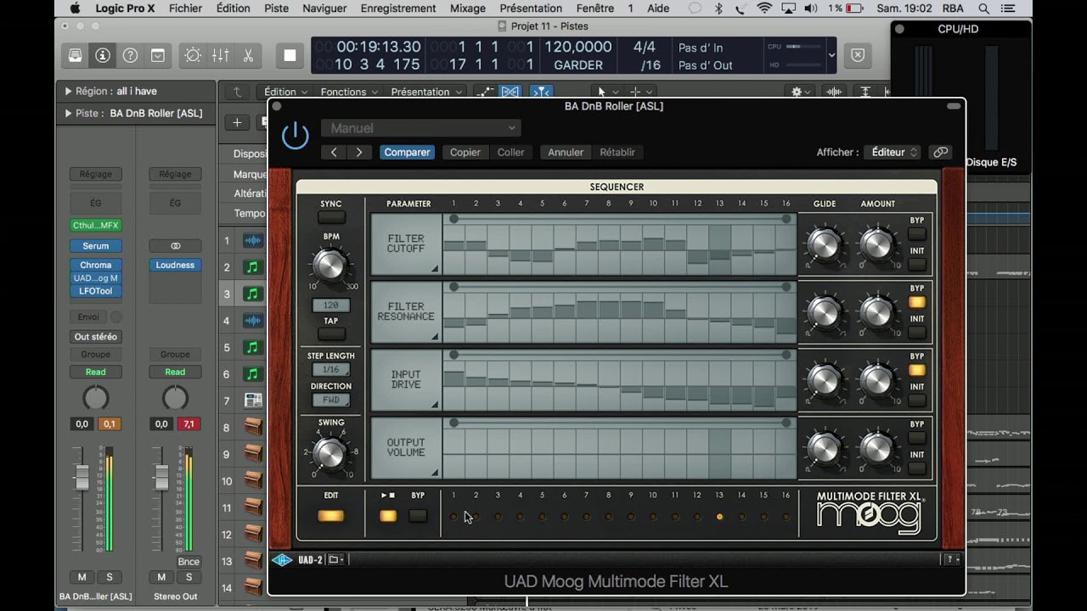Go to next plug-in preset arrow
The image size is (1087, 611).
[359, 153]
